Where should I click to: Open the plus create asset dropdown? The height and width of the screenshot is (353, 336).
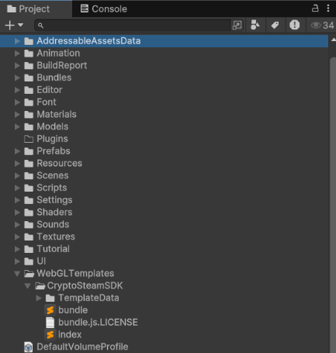click(14, 25)
